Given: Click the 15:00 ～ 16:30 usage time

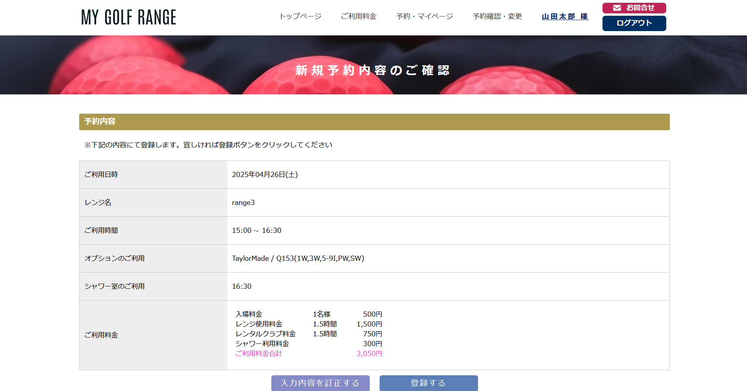Looking at the screenshot, I should click(x=256, y=231).
